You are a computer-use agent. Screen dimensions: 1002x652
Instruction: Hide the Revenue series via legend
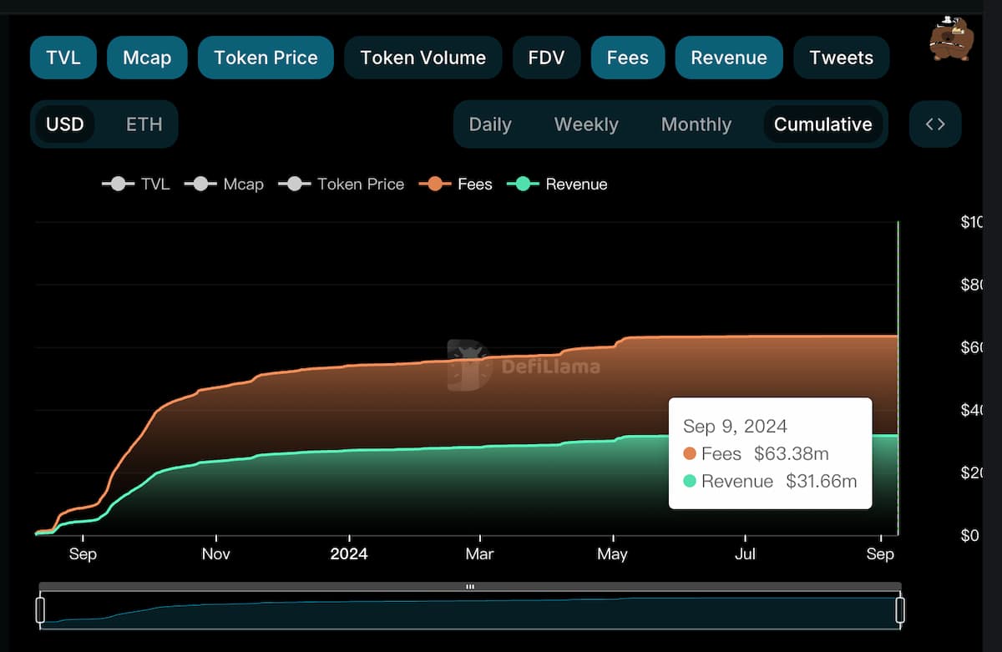click(x=557, y=184)
